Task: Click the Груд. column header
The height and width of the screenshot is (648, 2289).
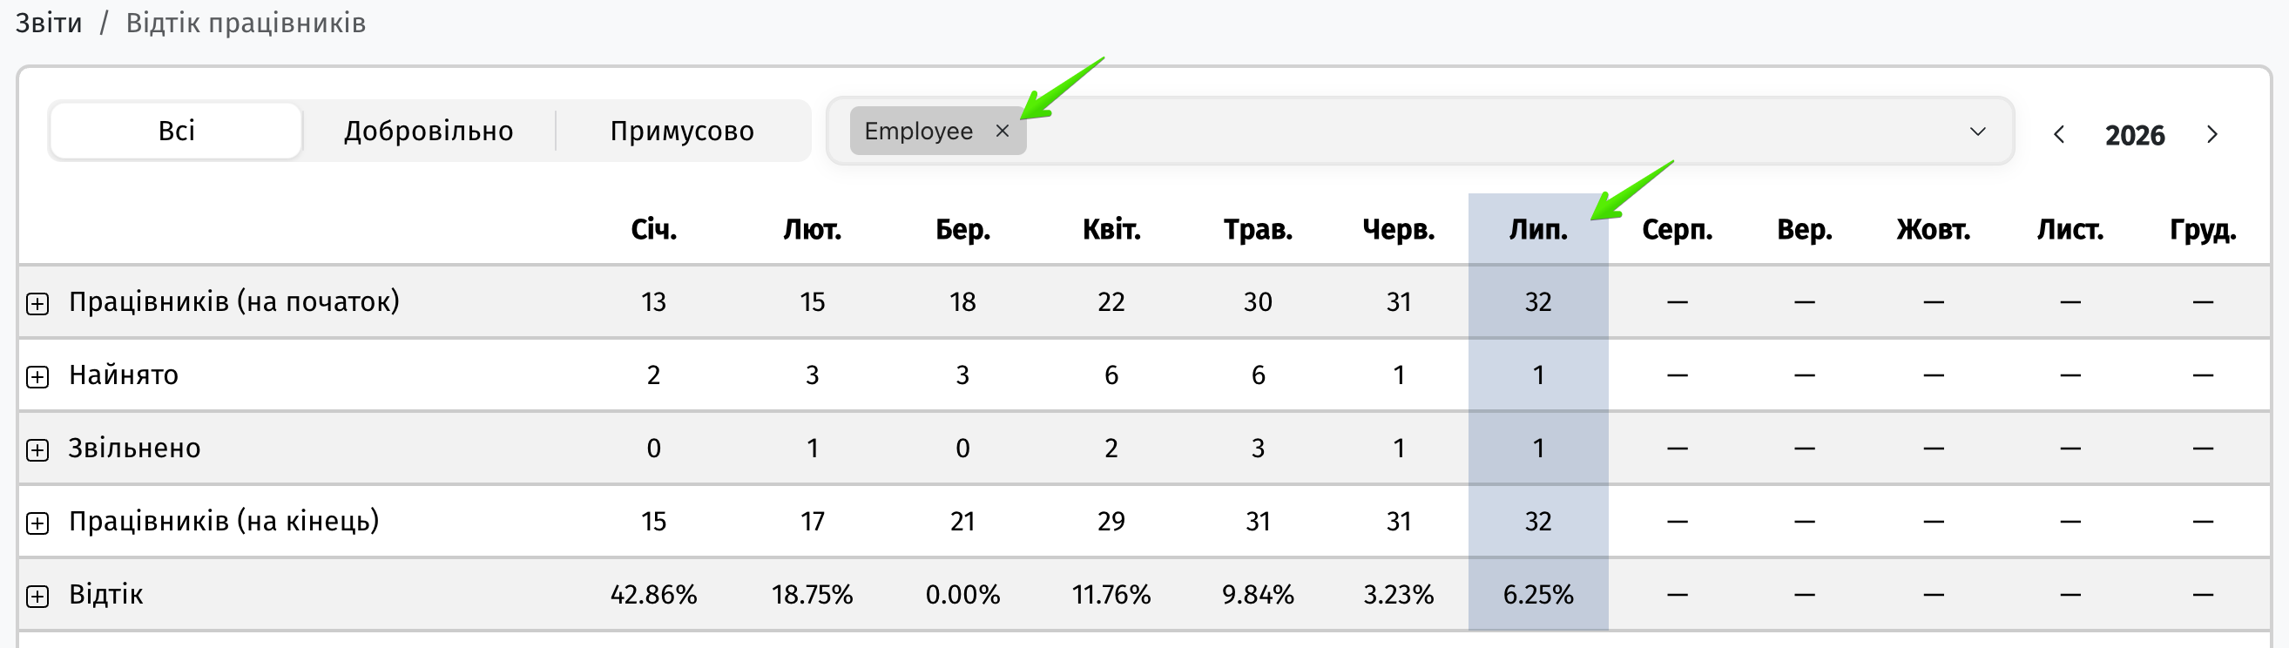Action: [2203, 229]
